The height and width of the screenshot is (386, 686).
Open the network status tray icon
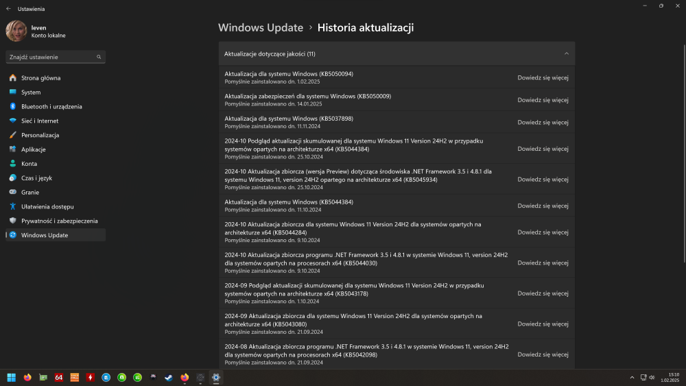[x=643, y=377]
